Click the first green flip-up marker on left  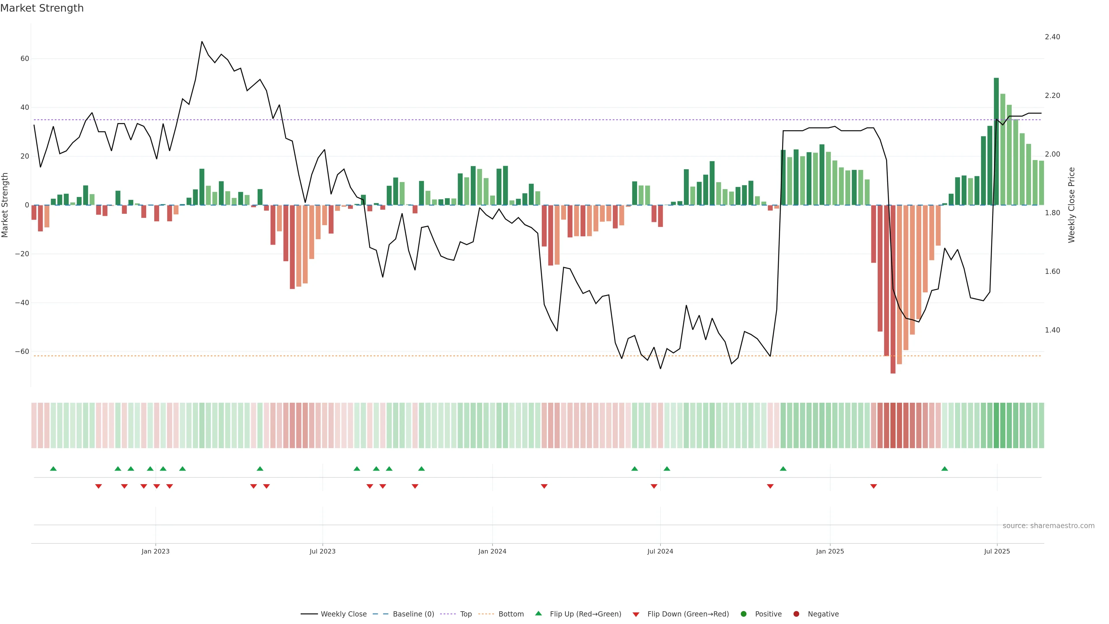pyautogui.click(x=53, y=469)
